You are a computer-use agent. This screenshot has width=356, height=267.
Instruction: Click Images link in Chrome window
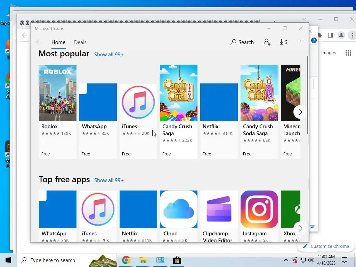click(x=329, y=53)
